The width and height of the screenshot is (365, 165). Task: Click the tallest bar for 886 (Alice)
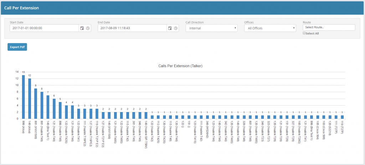[x=24, y=97]
